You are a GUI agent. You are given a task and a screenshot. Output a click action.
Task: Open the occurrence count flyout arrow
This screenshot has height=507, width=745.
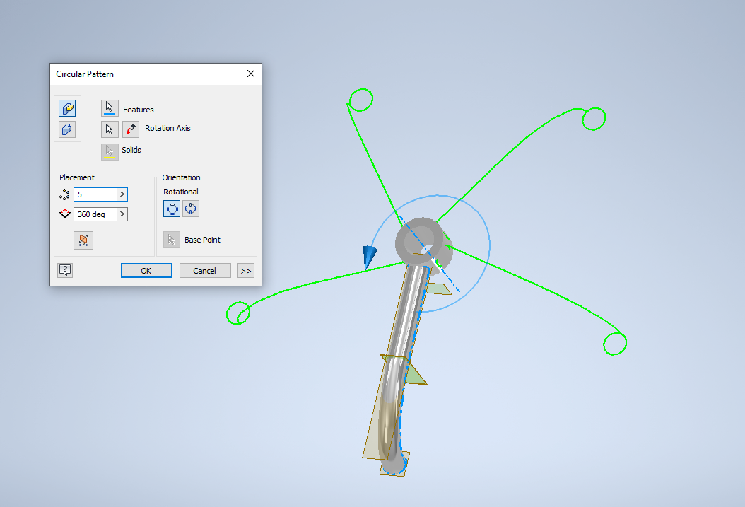click(122, 194)
